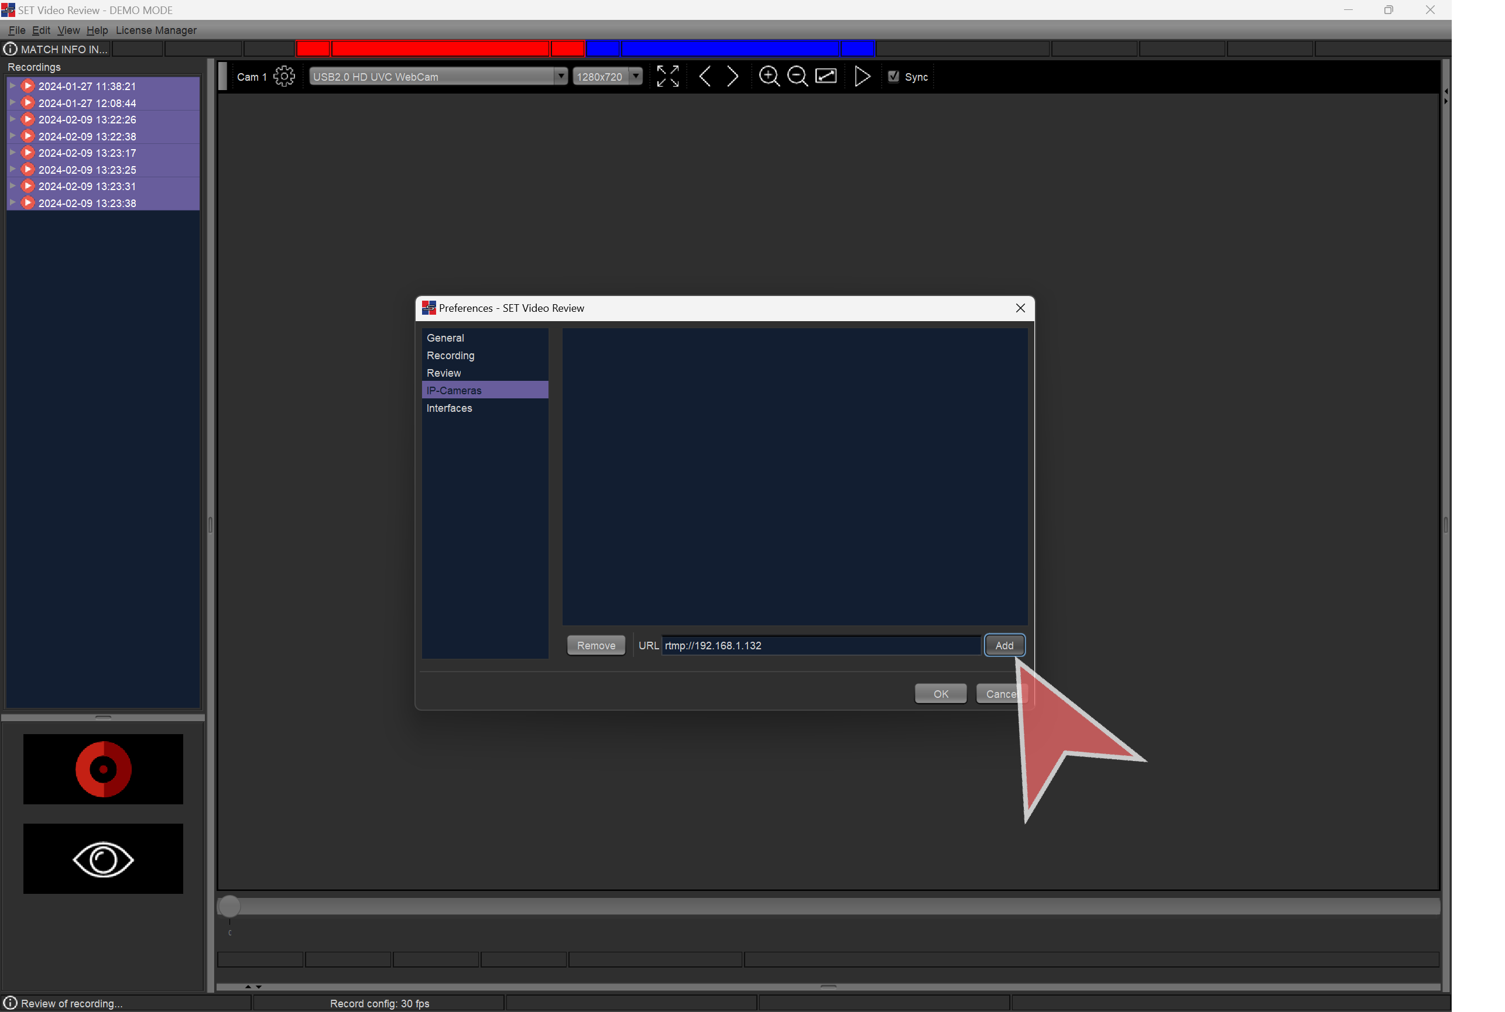1505x1012 pixels.
Task: Select Interfaces in Preferences list
Action: [x=485, y=408]
